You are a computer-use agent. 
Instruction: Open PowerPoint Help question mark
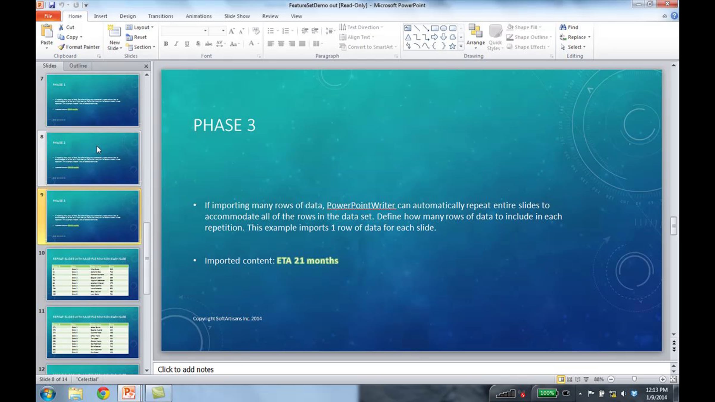point(674,16)
